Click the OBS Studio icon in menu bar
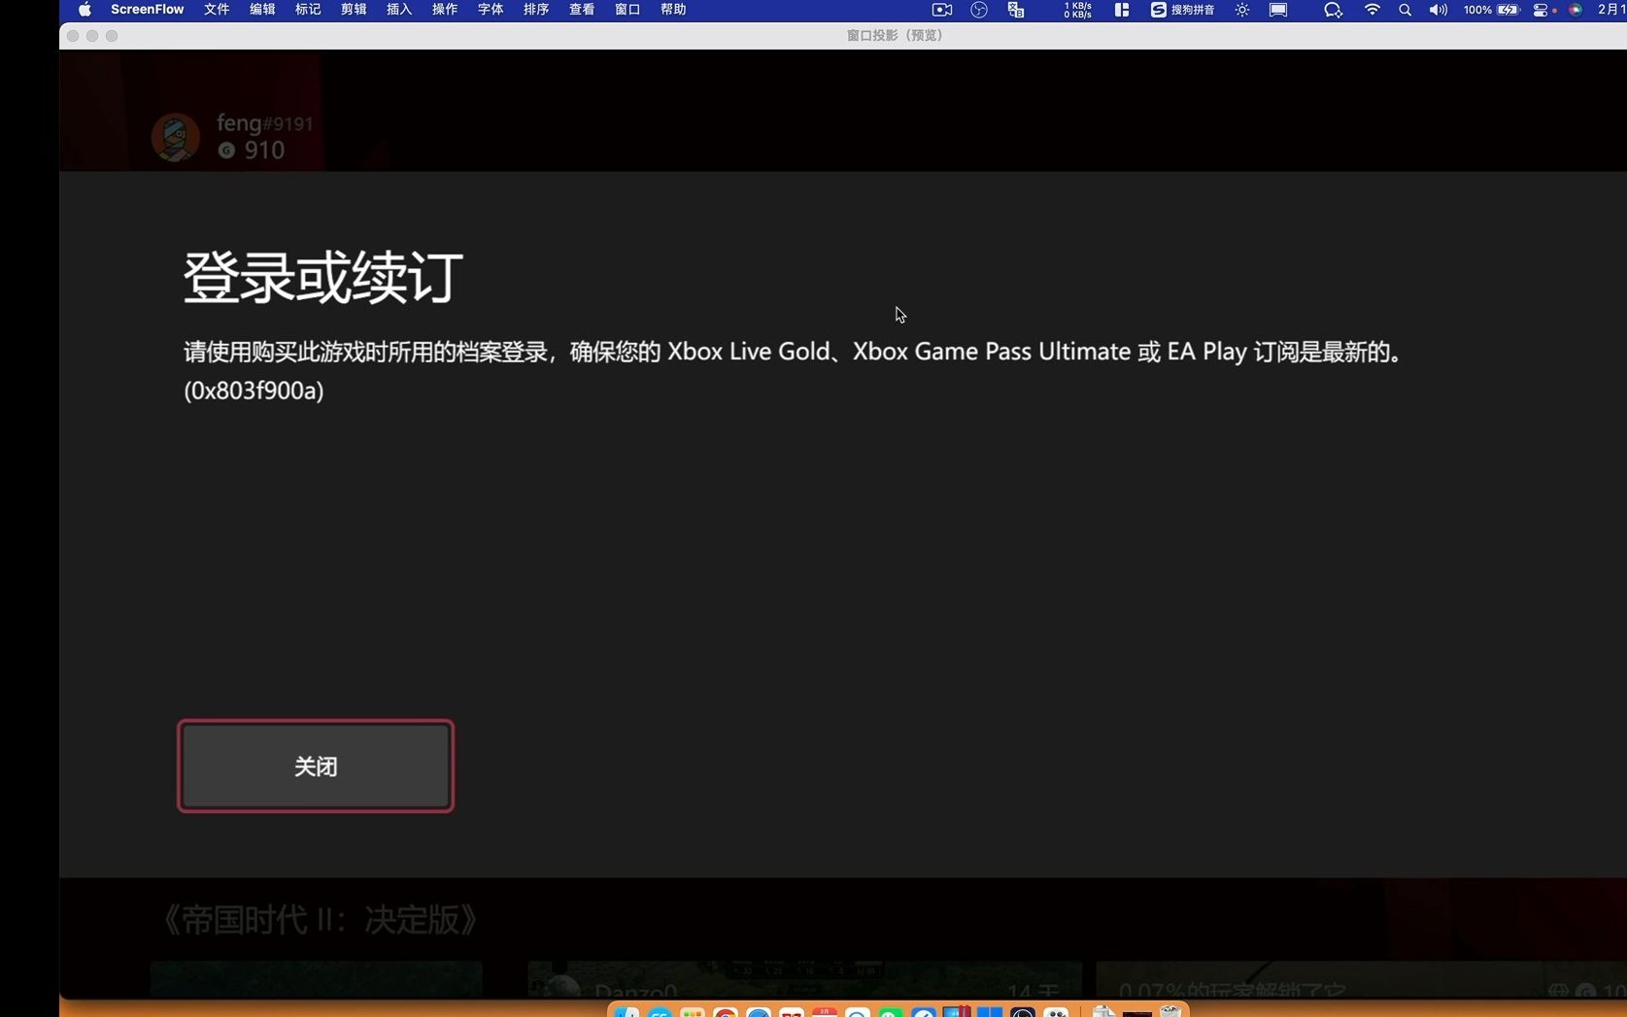 978,10
